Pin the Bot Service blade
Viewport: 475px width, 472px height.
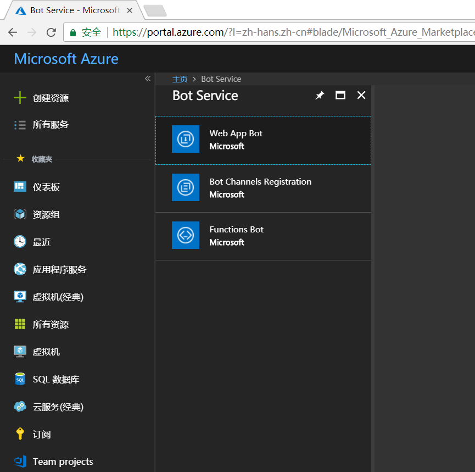(320, 95)
